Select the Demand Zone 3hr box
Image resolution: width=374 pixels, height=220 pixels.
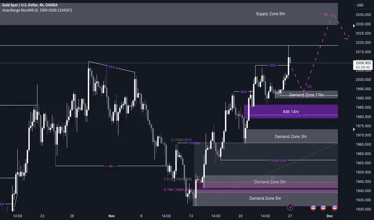click(x=291, y=136)
